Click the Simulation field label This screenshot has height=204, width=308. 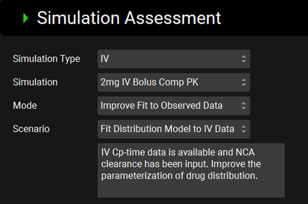pos(35,82)
